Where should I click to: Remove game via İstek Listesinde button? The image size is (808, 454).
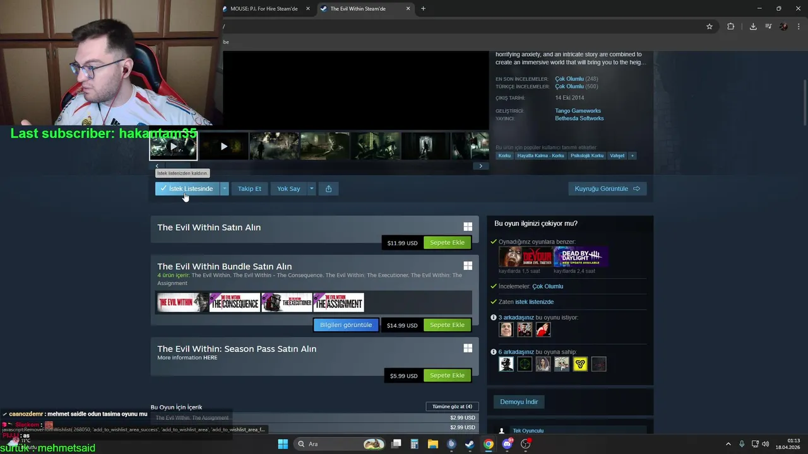pos(187,189)
